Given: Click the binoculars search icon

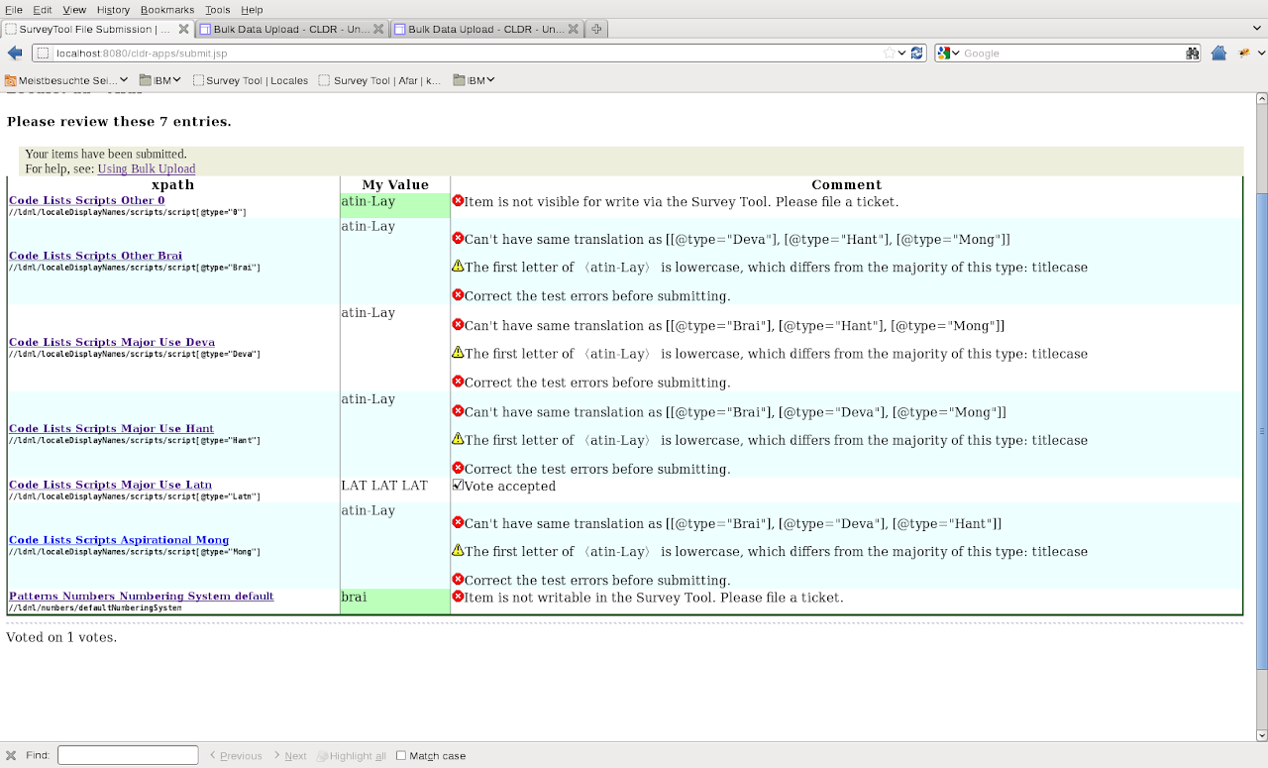Looking at the screenshot, I should pos(1193,54).
